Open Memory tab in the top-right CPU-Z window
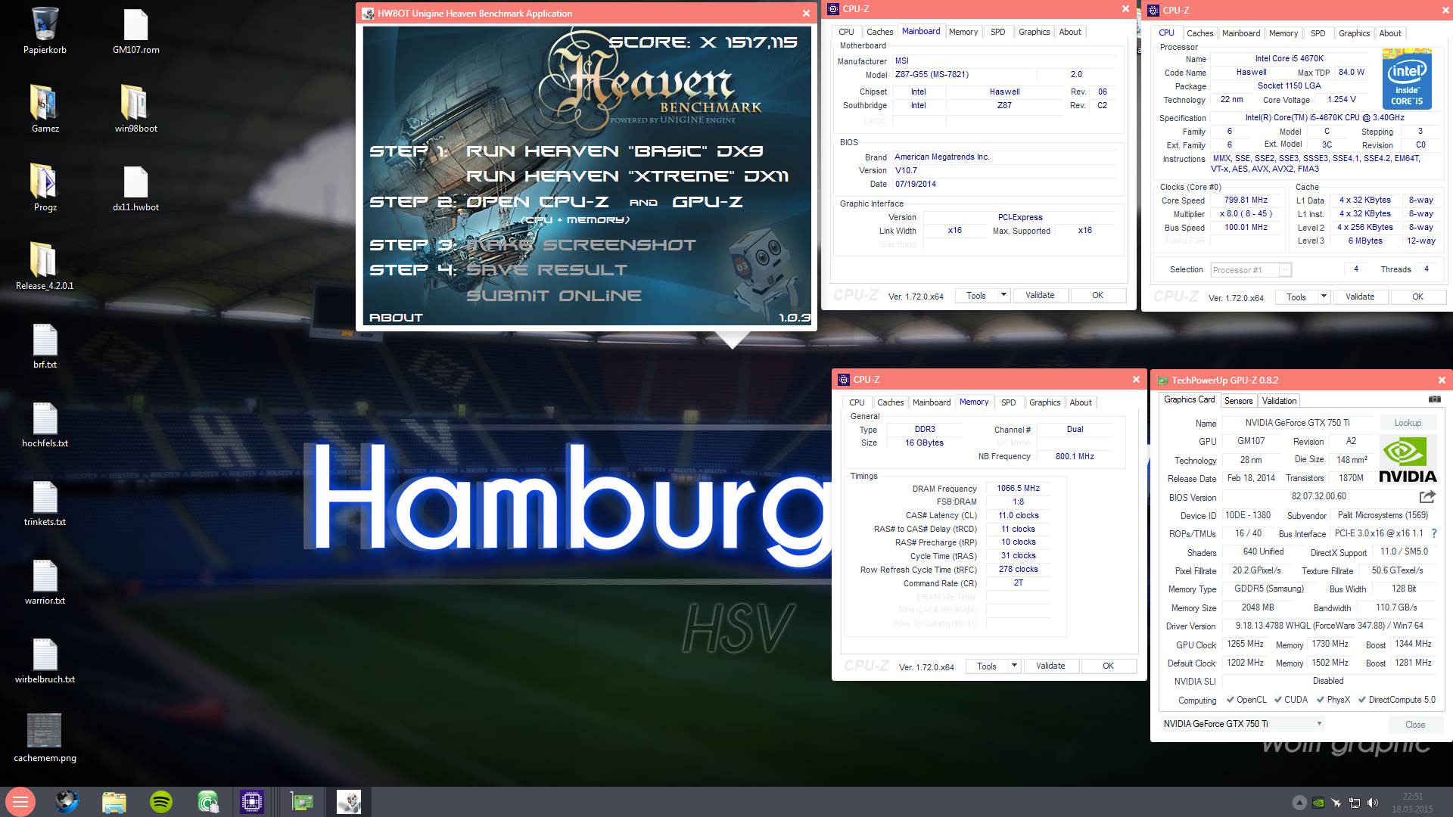The image size is (1453, 817). pyautogui.click(x=1283, y=33)
